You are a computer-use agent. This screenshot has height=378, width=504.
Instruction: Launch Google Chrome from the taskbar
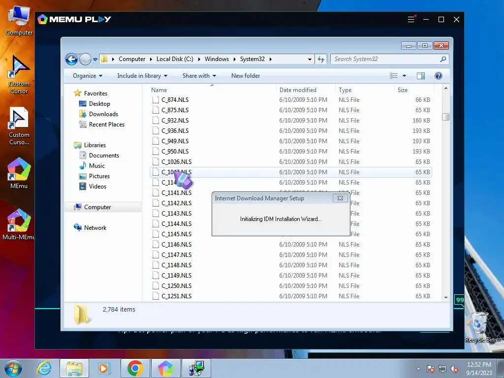(x=135, y=368)
